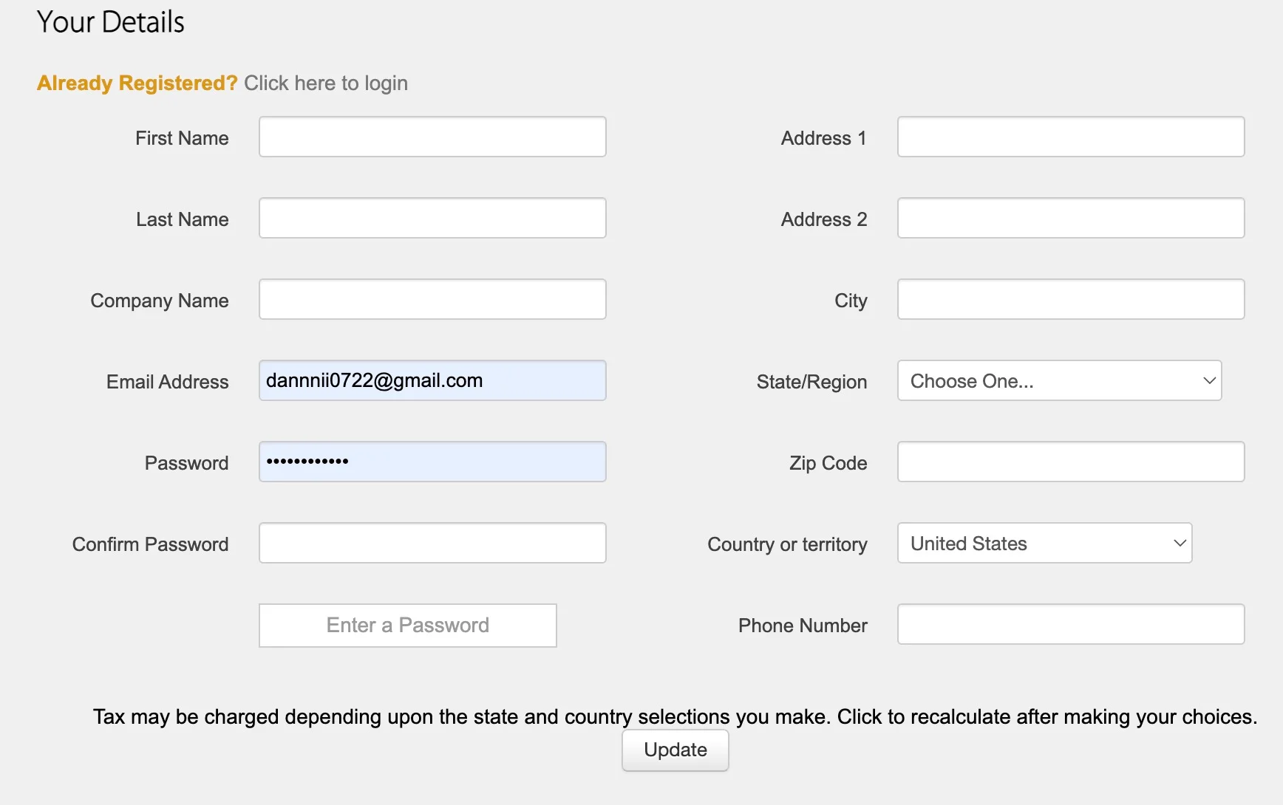Click the Update button
Image resolution: width=1283 pixels, height=805 pixels.
pos(675,750)
